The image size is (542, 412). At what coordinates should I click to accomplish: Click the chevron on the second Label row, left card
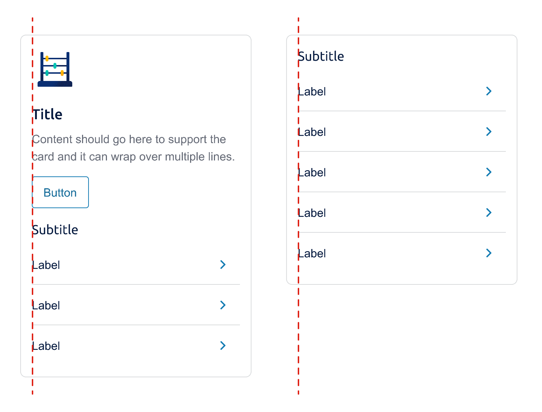tap(223, 305)
